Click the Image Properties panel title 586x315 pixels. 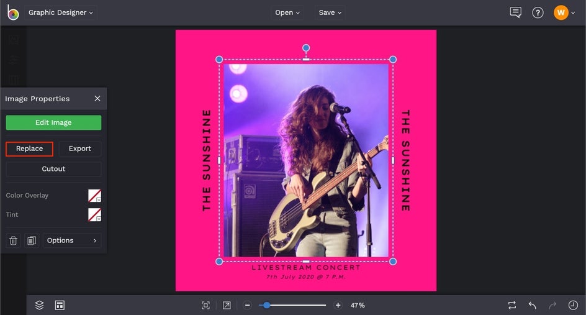point(37,99)
